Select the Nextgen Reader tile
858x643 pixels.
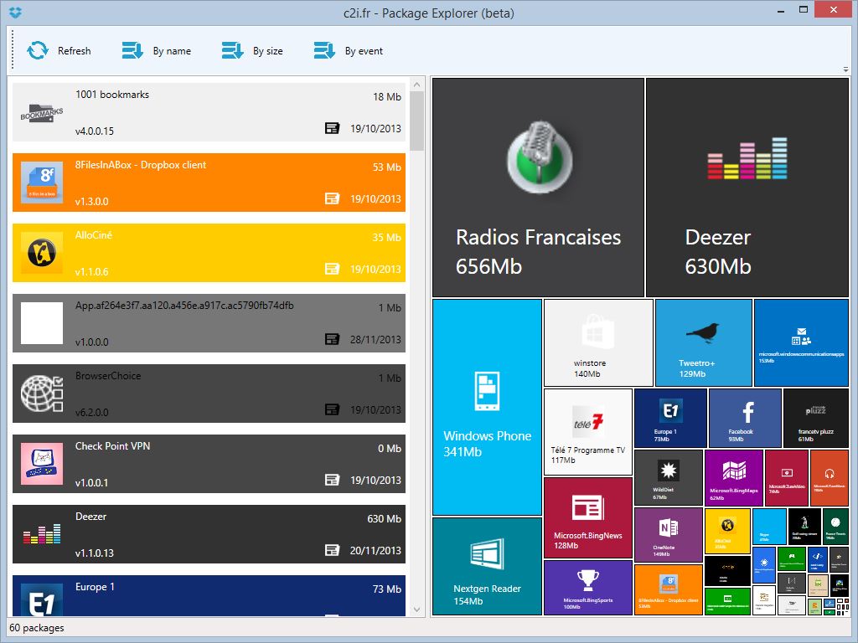point(487,567)
